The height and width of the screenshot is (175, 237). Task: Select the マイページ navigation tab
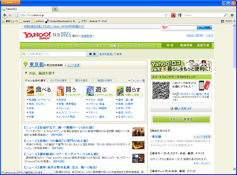(145, 46)
